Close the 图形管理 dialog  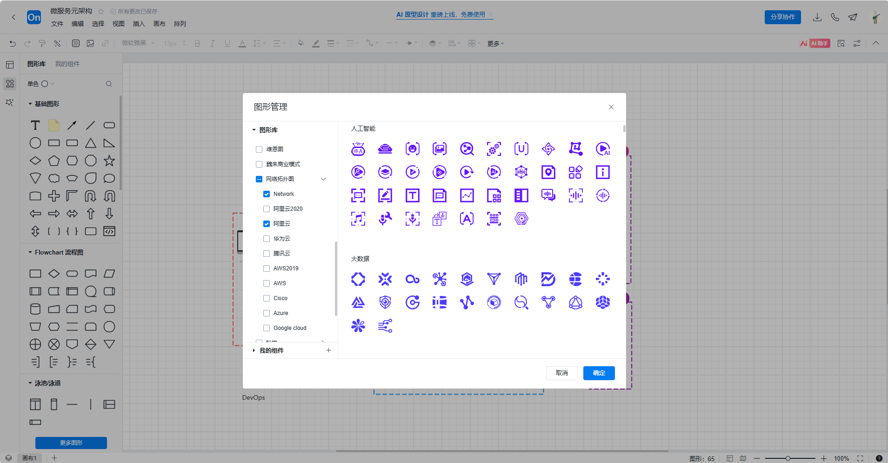click(611, 107)
